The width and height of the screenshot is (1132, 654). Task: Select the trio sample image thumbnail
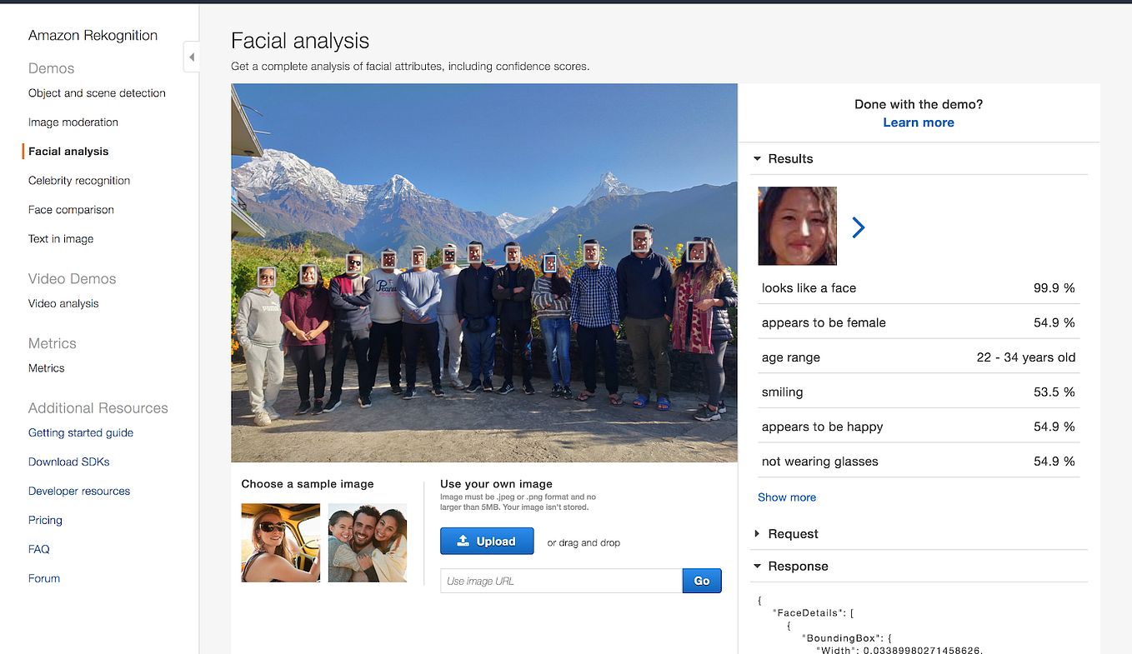[367, 542]
